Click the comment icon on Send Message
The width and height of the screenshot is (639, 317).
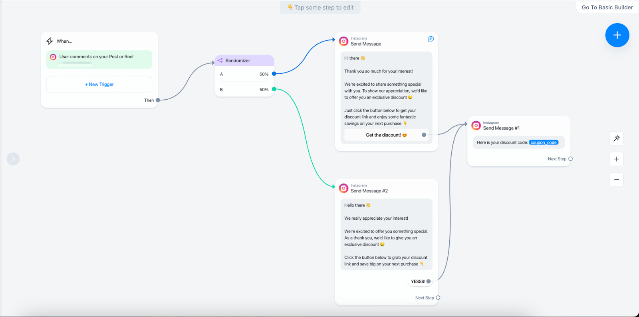[x=431, y=39]
